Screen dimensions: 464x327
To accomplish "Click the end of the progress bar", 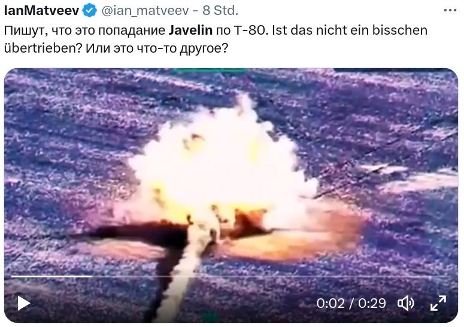I will point(449,277).
